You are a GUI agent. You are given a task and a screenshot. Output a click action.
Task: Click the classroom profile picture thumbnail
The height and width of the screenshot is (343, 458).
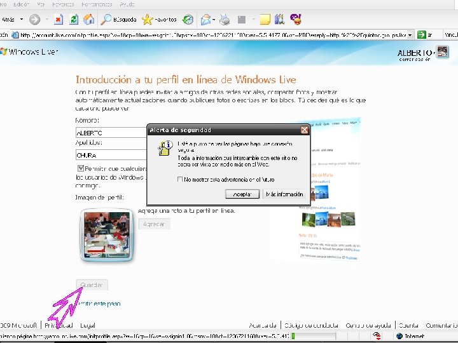107,235
